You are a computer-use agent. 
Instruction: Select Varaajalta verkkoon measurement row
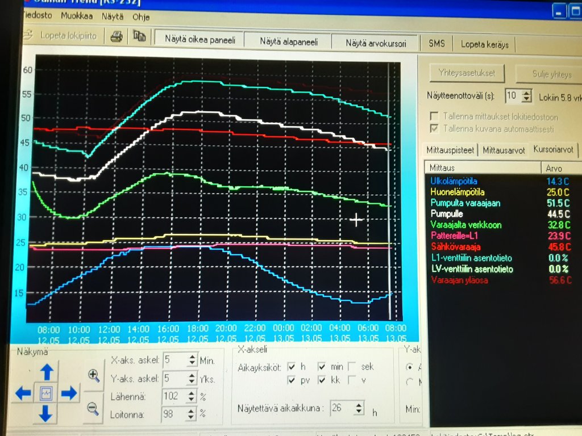501,225
